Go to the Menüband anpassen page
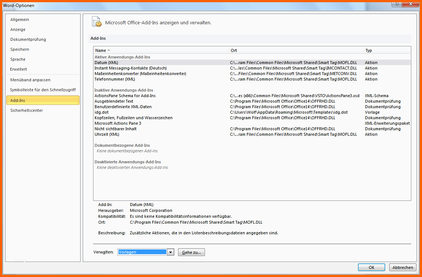Image resolution: width=422 pixels, height=277 pixels. pyautogui.click(x=31, y=80)
